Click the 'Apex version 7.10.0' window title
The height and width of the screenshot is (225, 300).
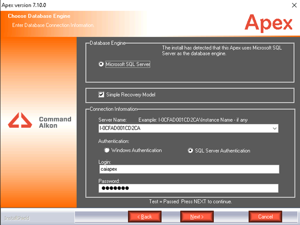click(x=24, y=5)
